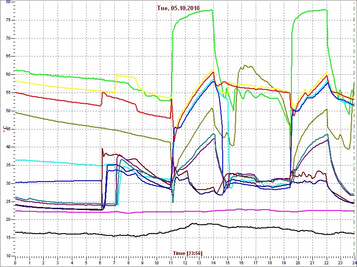Click hour 12 on the time axis

point(185,263)
